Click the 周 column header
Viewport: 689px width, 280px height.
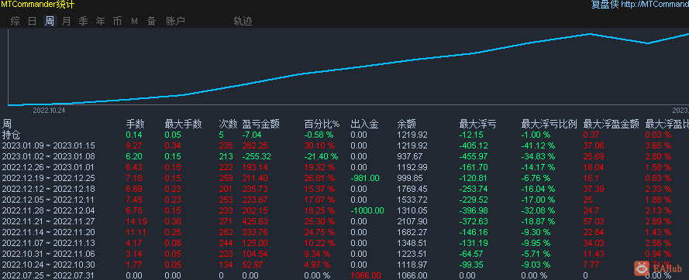tap(7, 125)
